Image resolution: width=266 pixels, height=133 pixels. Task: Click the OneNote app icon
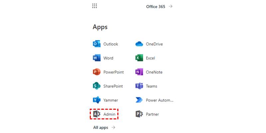[139, 72]
